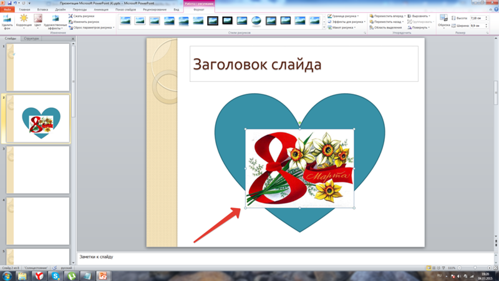Image resolution: width=499 pixels, height=281 pixels.
Task: Open Yandex browser from taskbar
Action: [x=39, y=276]
